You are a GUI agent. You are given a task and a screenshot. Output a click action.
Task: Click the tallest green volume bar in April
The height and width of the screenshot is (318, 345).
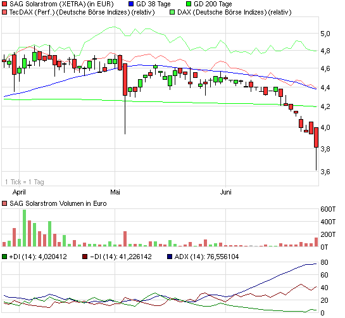click(x=24, y=228)
